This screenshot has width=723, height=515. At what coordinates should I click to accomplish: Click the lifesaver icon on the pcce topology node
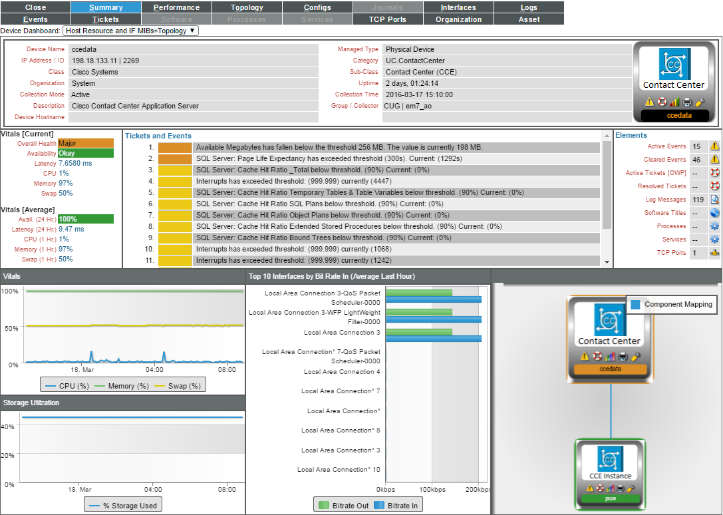pyautogui.click(x=601, y=488)
